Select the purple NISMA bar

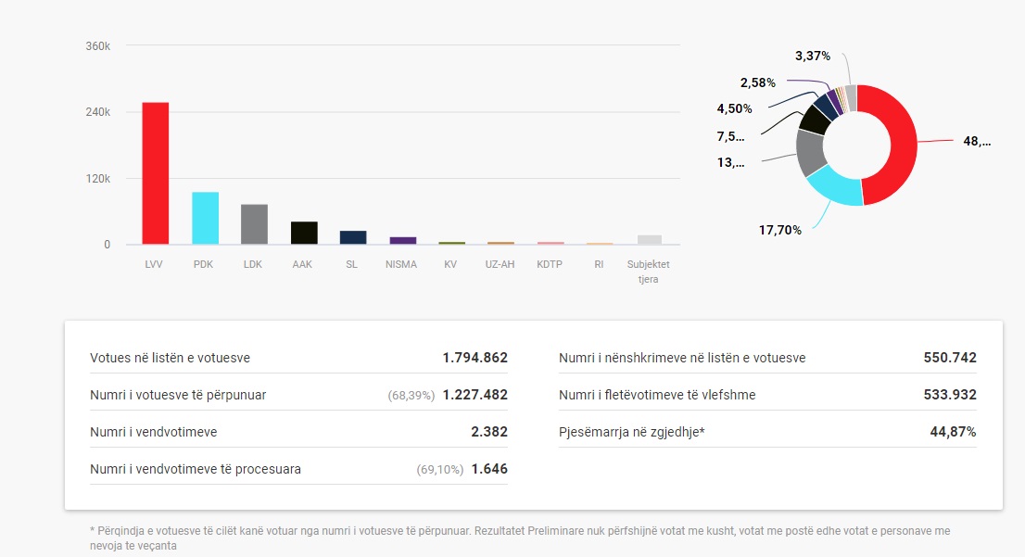coord(402,241)
